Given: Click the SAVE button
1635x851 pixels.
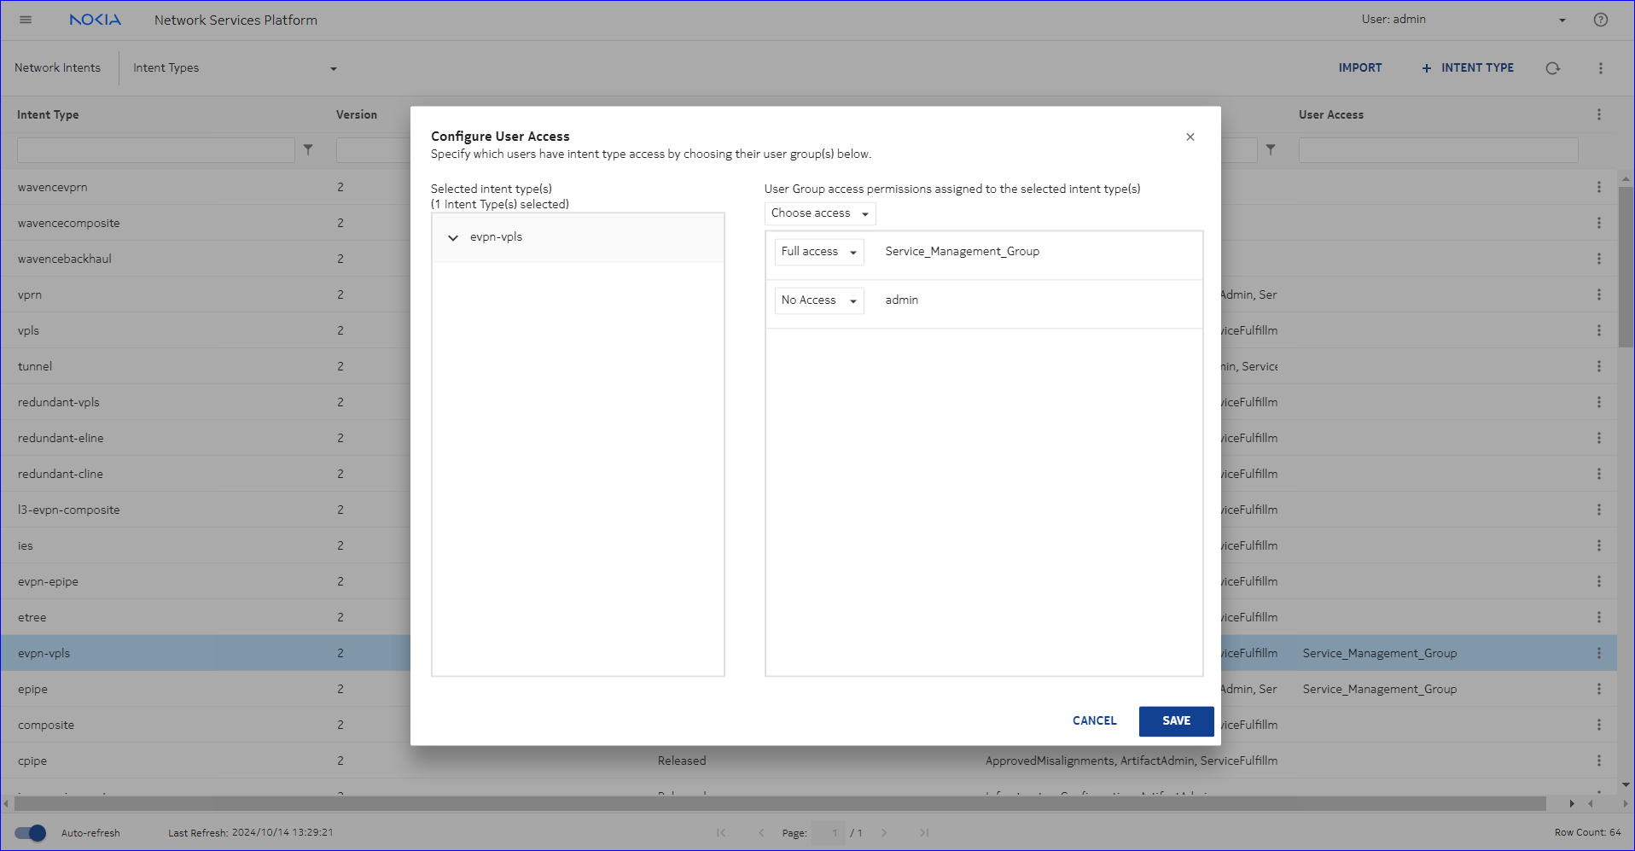Looking at the screenshot, I should pos(1175,720).
